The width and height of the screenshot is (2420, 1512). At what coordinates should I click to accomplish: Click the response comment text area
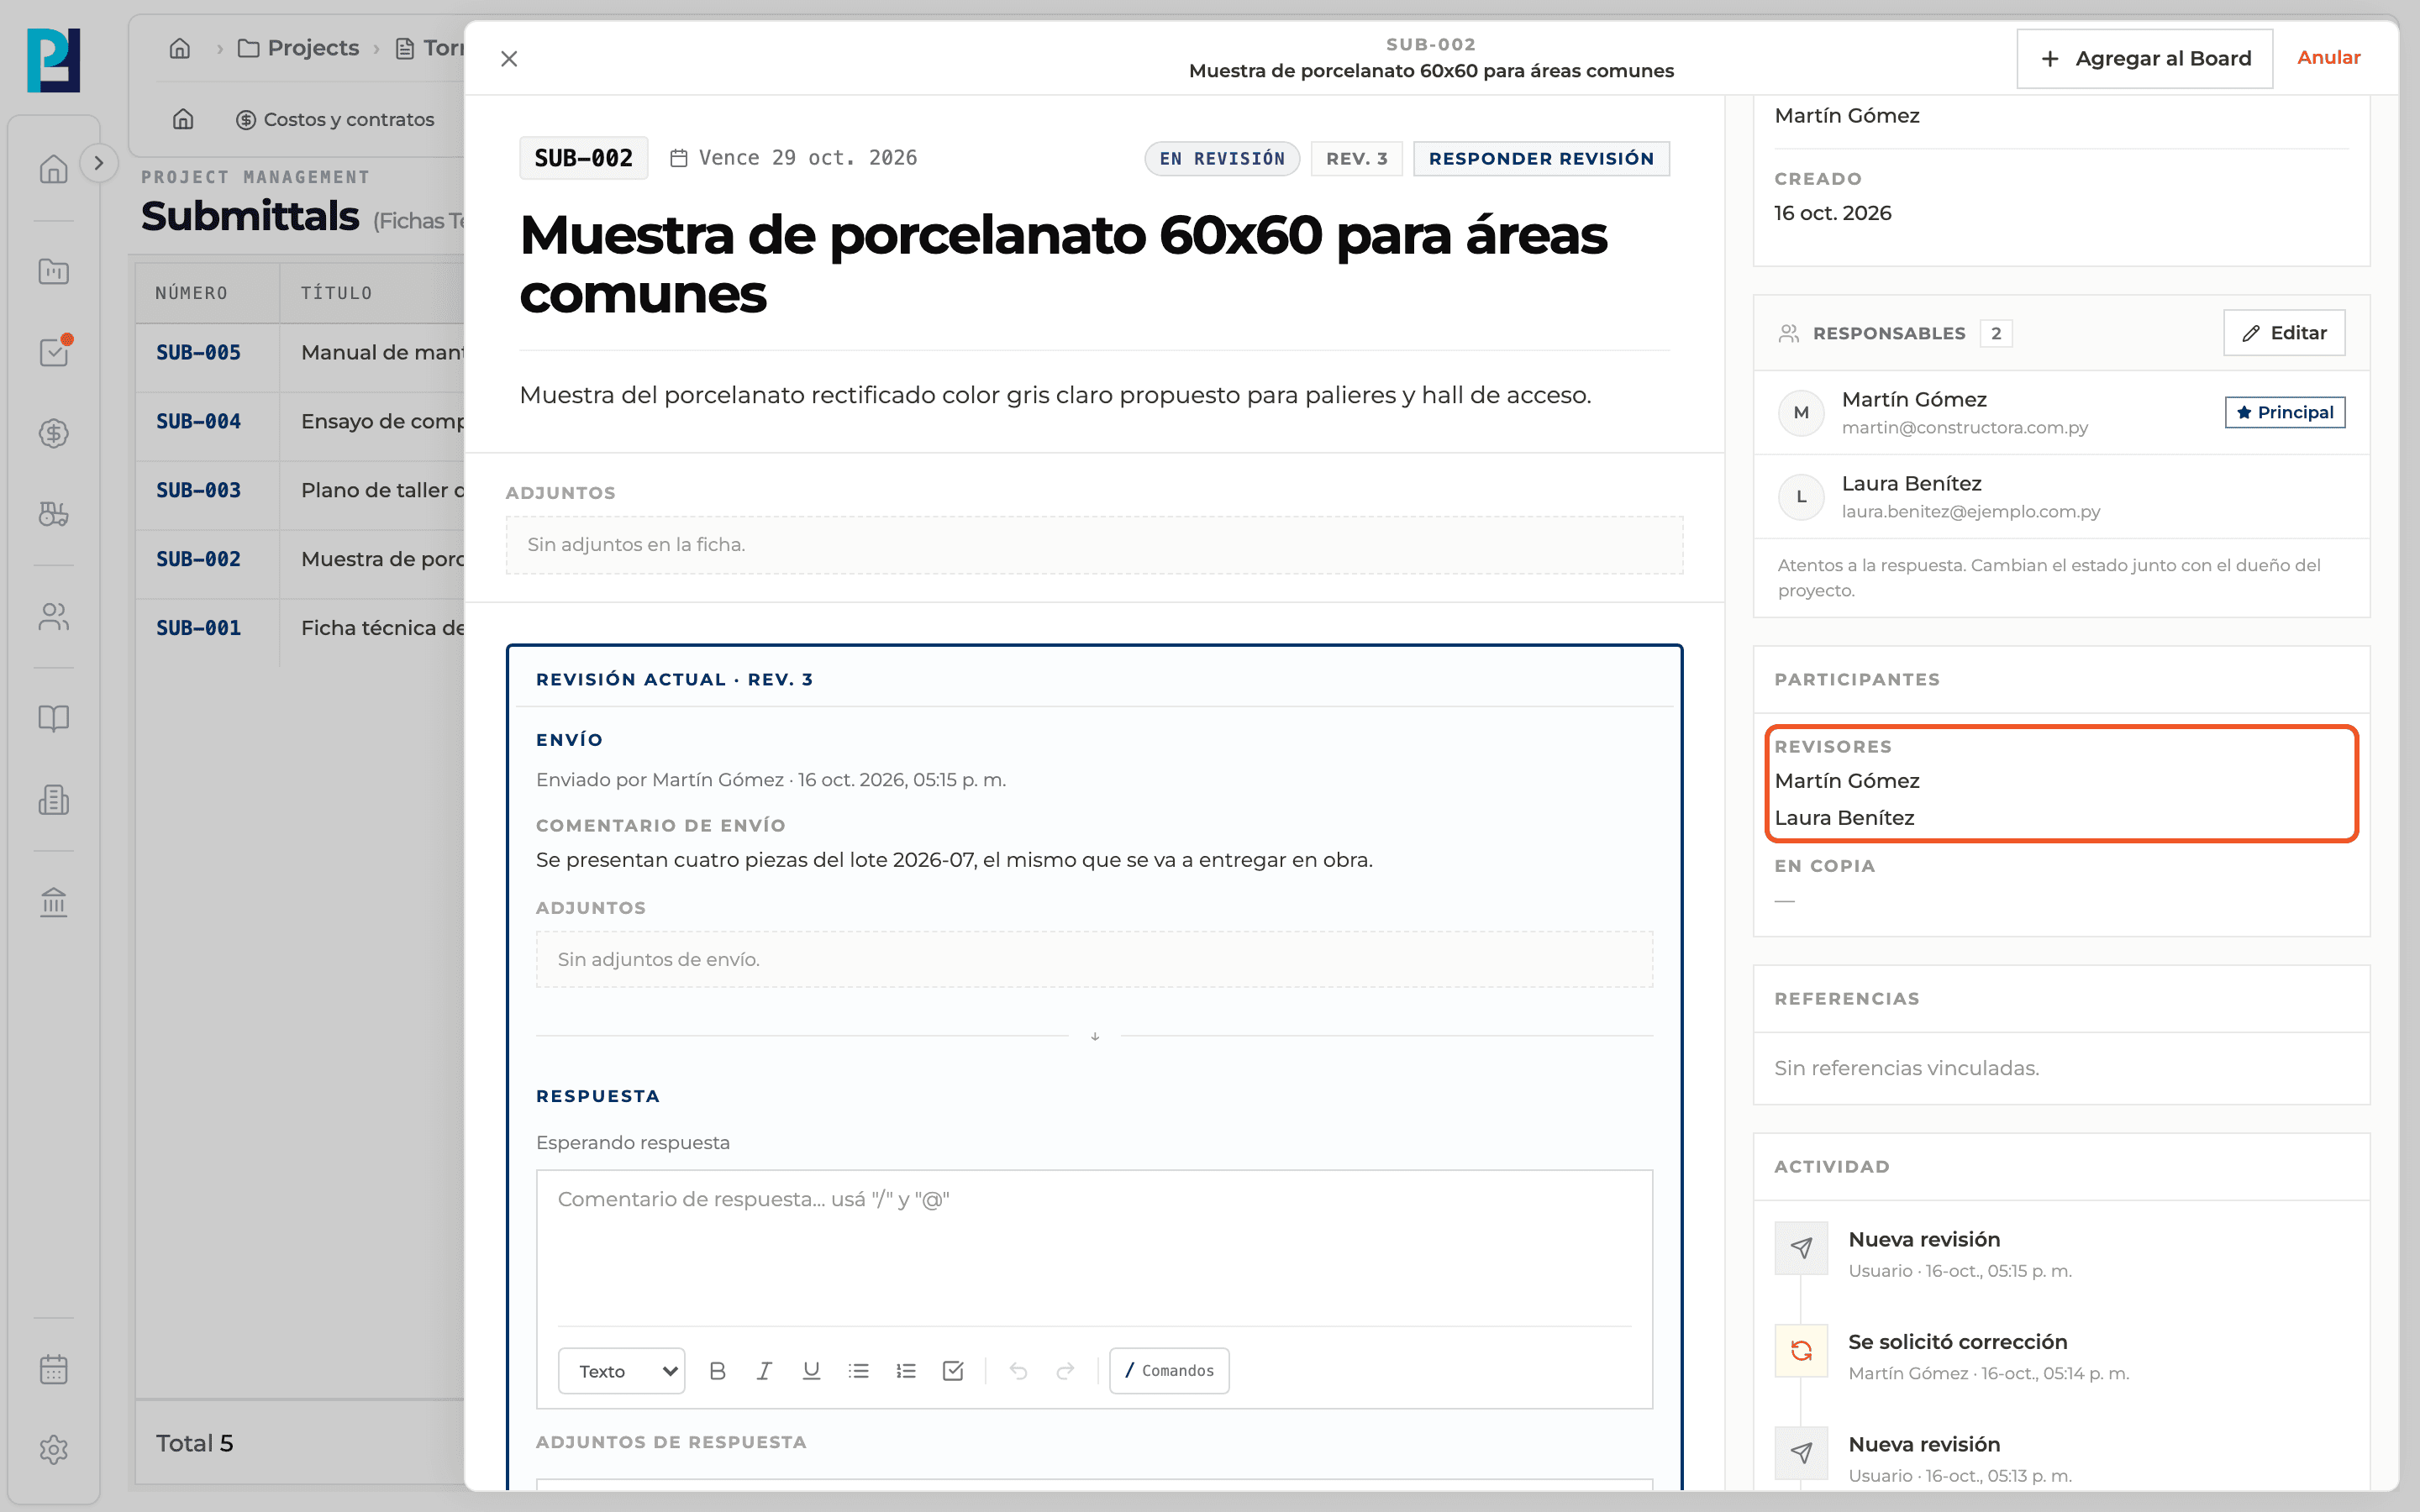[1094, 1248]
